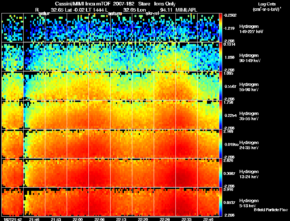The image size is (290, 221).
Task: Click the bottom color bar for 5-13 keV
Action: [x=220, y=202]
